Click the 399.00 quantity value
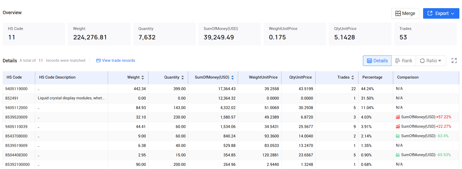 pyautogui.click(x=179, y=89)
